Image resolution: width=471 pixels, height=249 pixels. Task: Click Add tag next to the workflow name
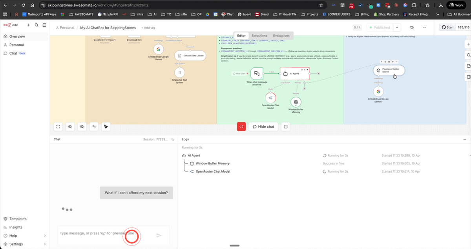pyautogui.click(x=148, y=28)
